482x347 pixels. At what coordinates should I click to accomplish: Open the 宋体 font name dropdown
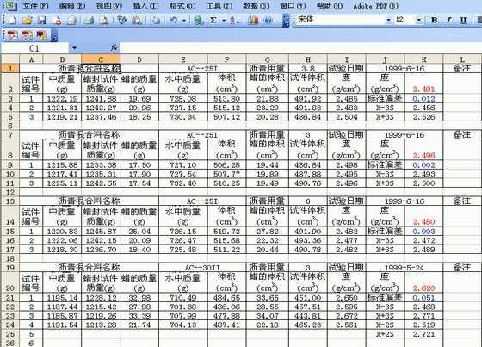click(388, 20)
